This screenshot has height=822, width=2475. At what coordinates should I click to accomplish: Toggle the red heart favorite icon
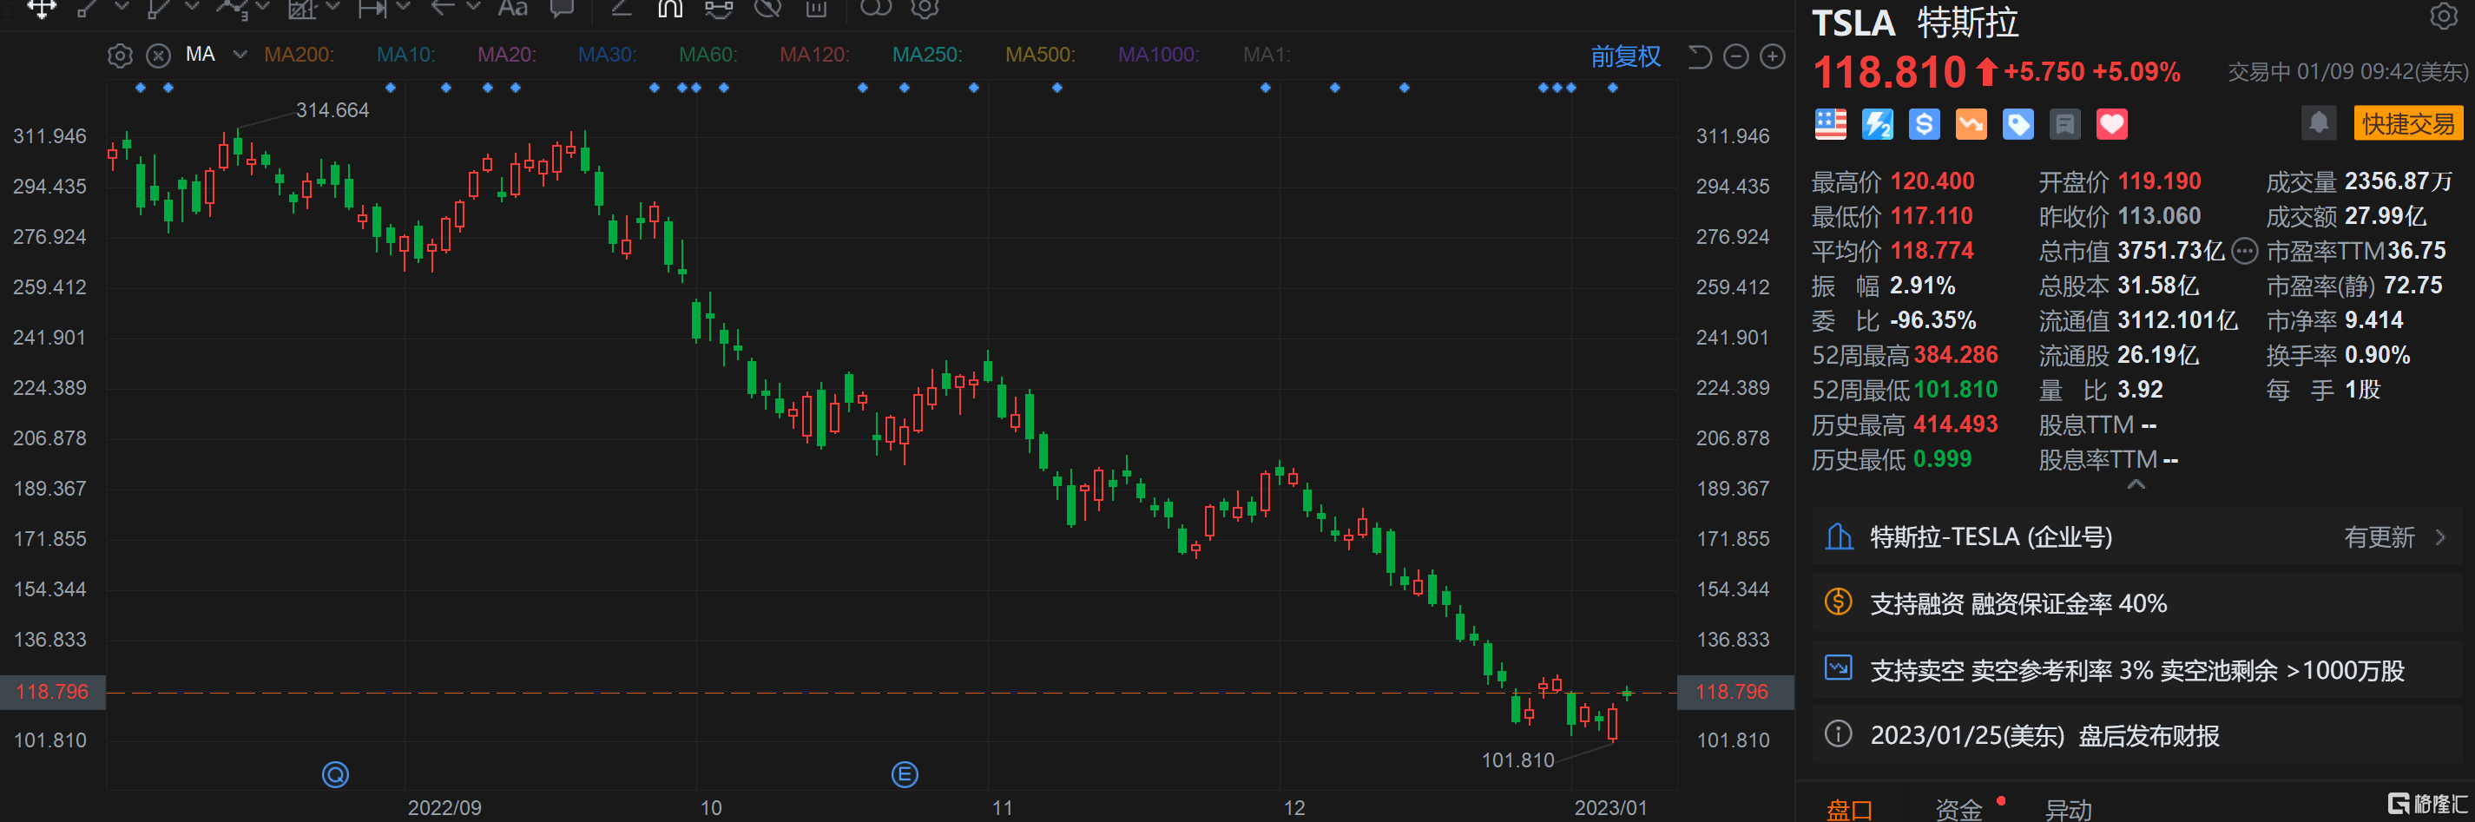pyautogui.click(x=2112, y=125)
